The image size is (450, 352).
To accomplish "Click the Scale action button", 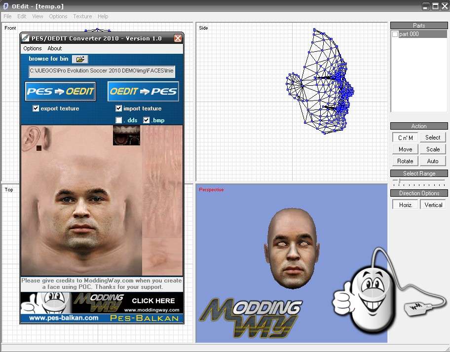I will [433, 149].
